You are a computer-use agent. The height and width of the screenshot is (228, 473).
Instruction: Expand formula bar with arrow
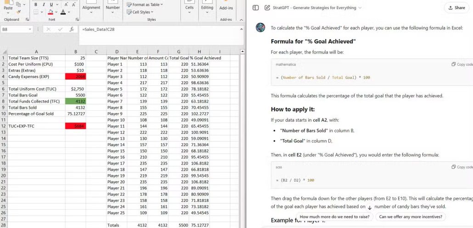(x=241, y=29)
